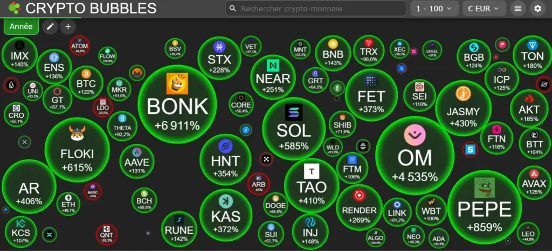
Task: Open the € EUR currency dropdown
Action: 484,9
